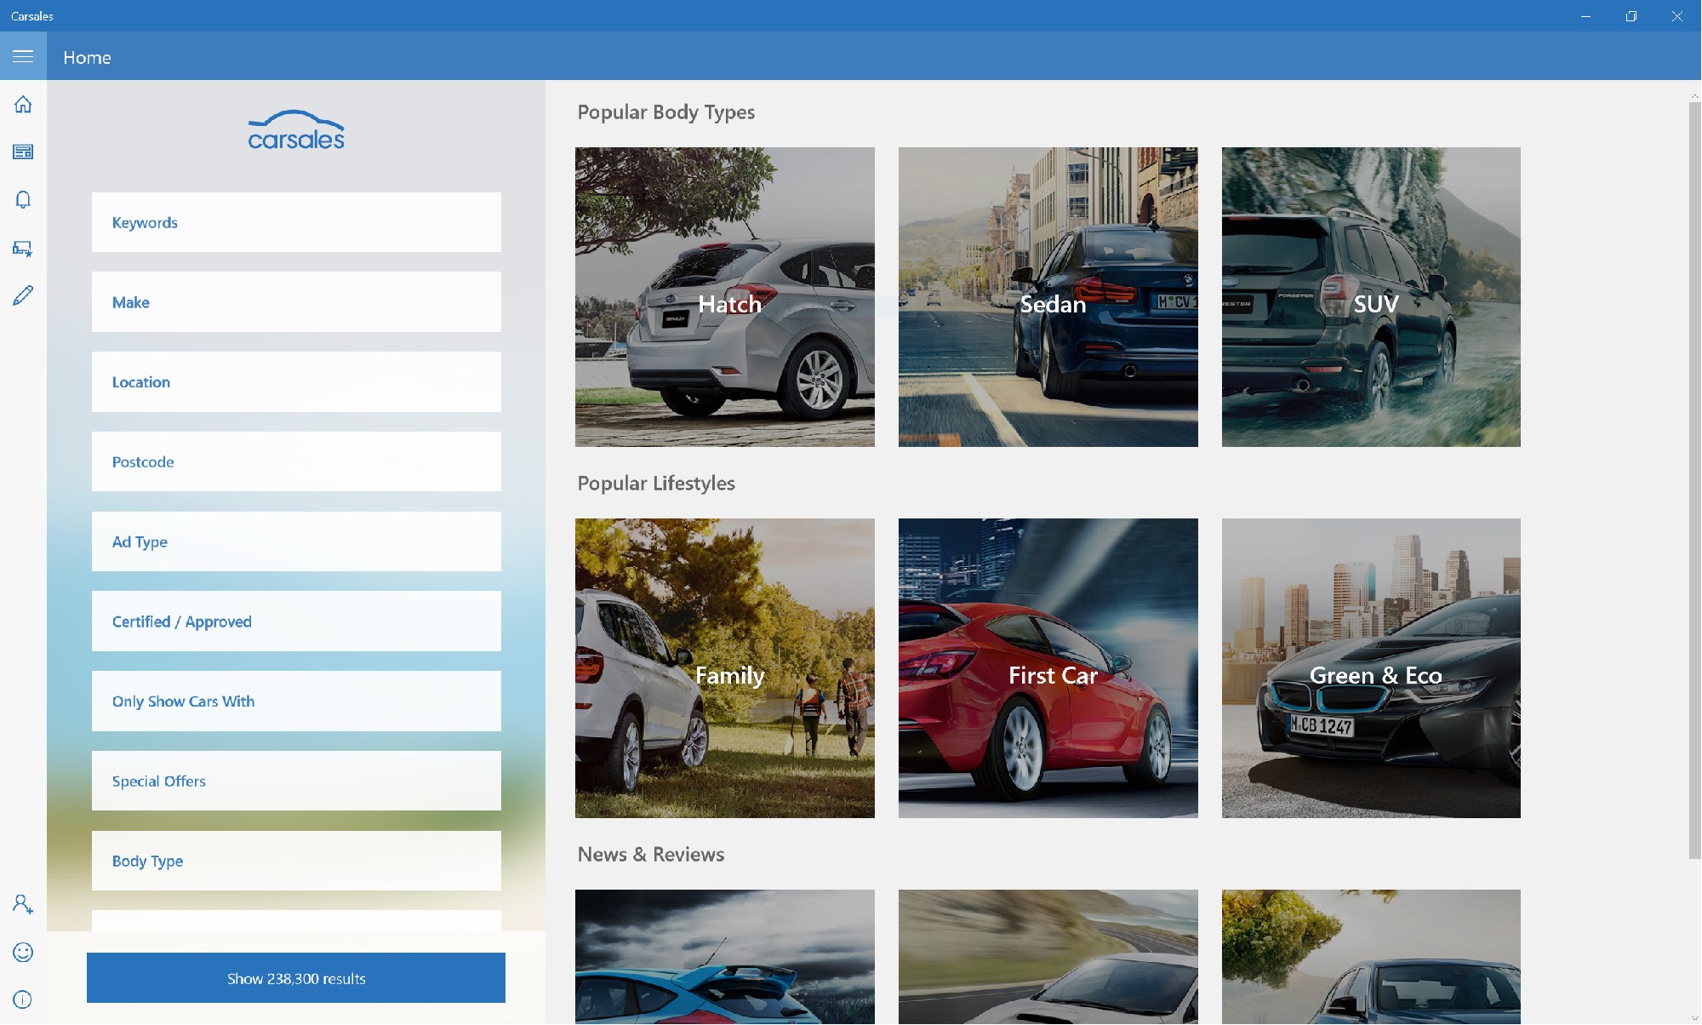Toggle the Certified / Approved filter
1702x1025 pixels.
coord(295,621)
